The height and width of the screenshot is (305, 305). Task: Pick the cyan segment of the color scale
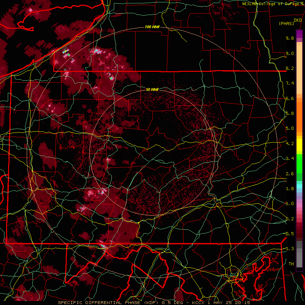299,186
